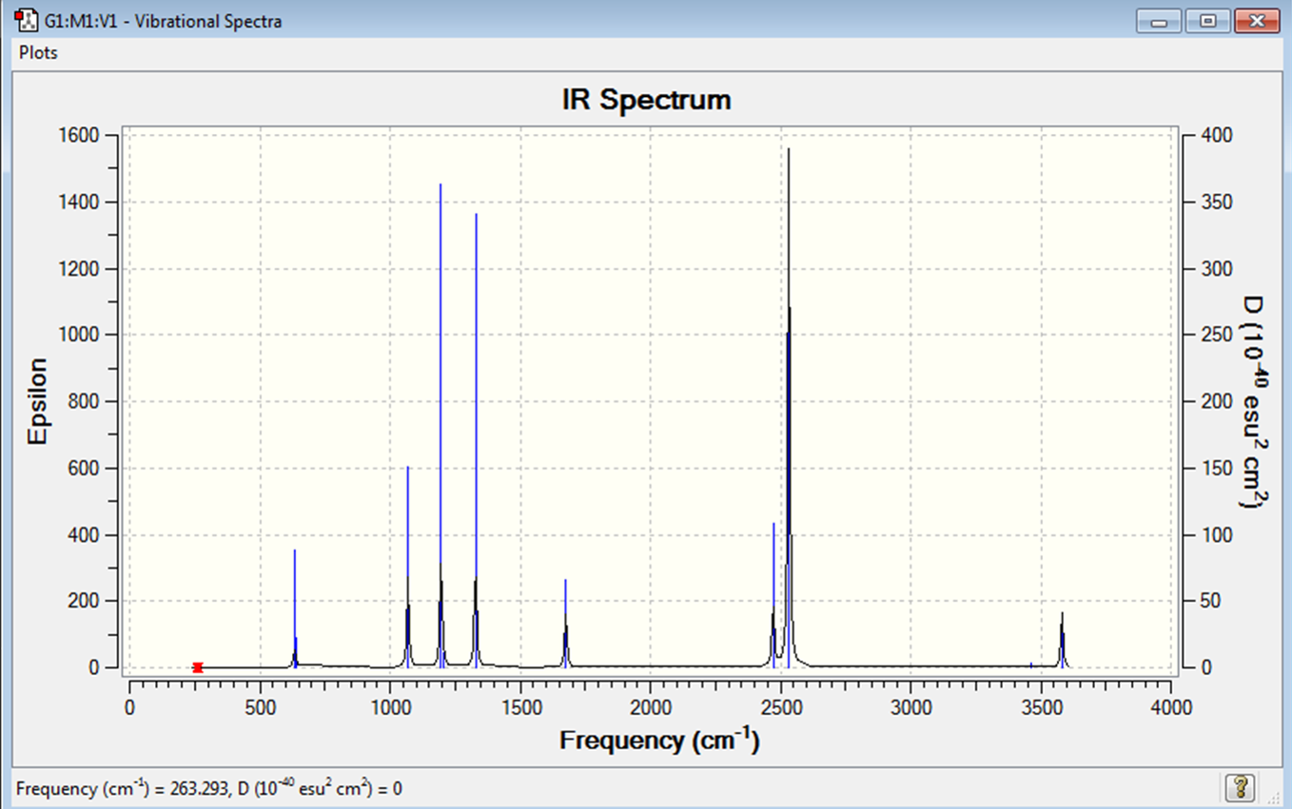Click the blue peak line near 1330 cm-1

pyautogui.click(x=477, y=440)
